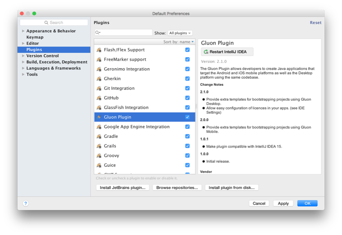This screenshot has height=235, width=342.
Task: Disable Git Integration plugin checkbox
Action: pyautogui.click(x=187, y=88)
